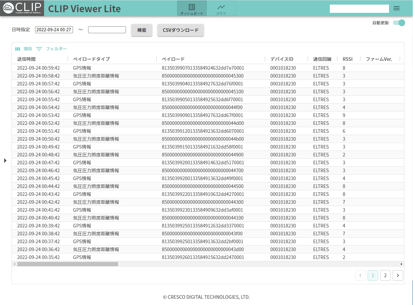The height and width of the screenshot is (305, 413).
Task: Open the Dashboard (ダッシュボード) tab
Action: (192, 9)
